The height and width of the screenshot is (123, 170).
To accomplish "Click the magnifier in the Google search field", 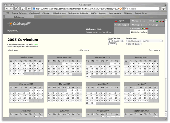I will [127, 9].
